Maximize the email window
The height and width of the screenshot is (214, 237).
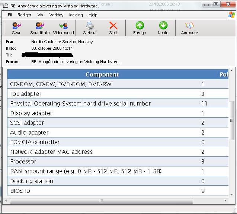click(216, 4)
